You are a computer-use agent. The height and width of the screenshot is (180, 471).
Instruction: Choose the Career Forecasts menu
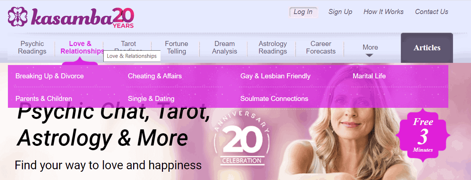click(x=321, y=47)
